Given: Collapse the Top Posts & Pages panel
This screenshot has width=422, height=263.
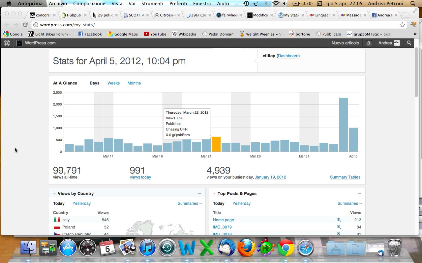Looking at the screenshot, I should click(359, 194).
